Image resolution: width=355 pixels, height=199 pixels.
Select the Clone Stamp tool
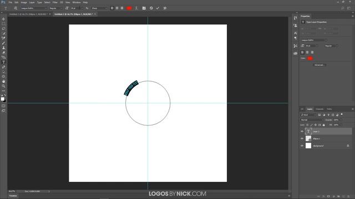click(x=3, y=48)
